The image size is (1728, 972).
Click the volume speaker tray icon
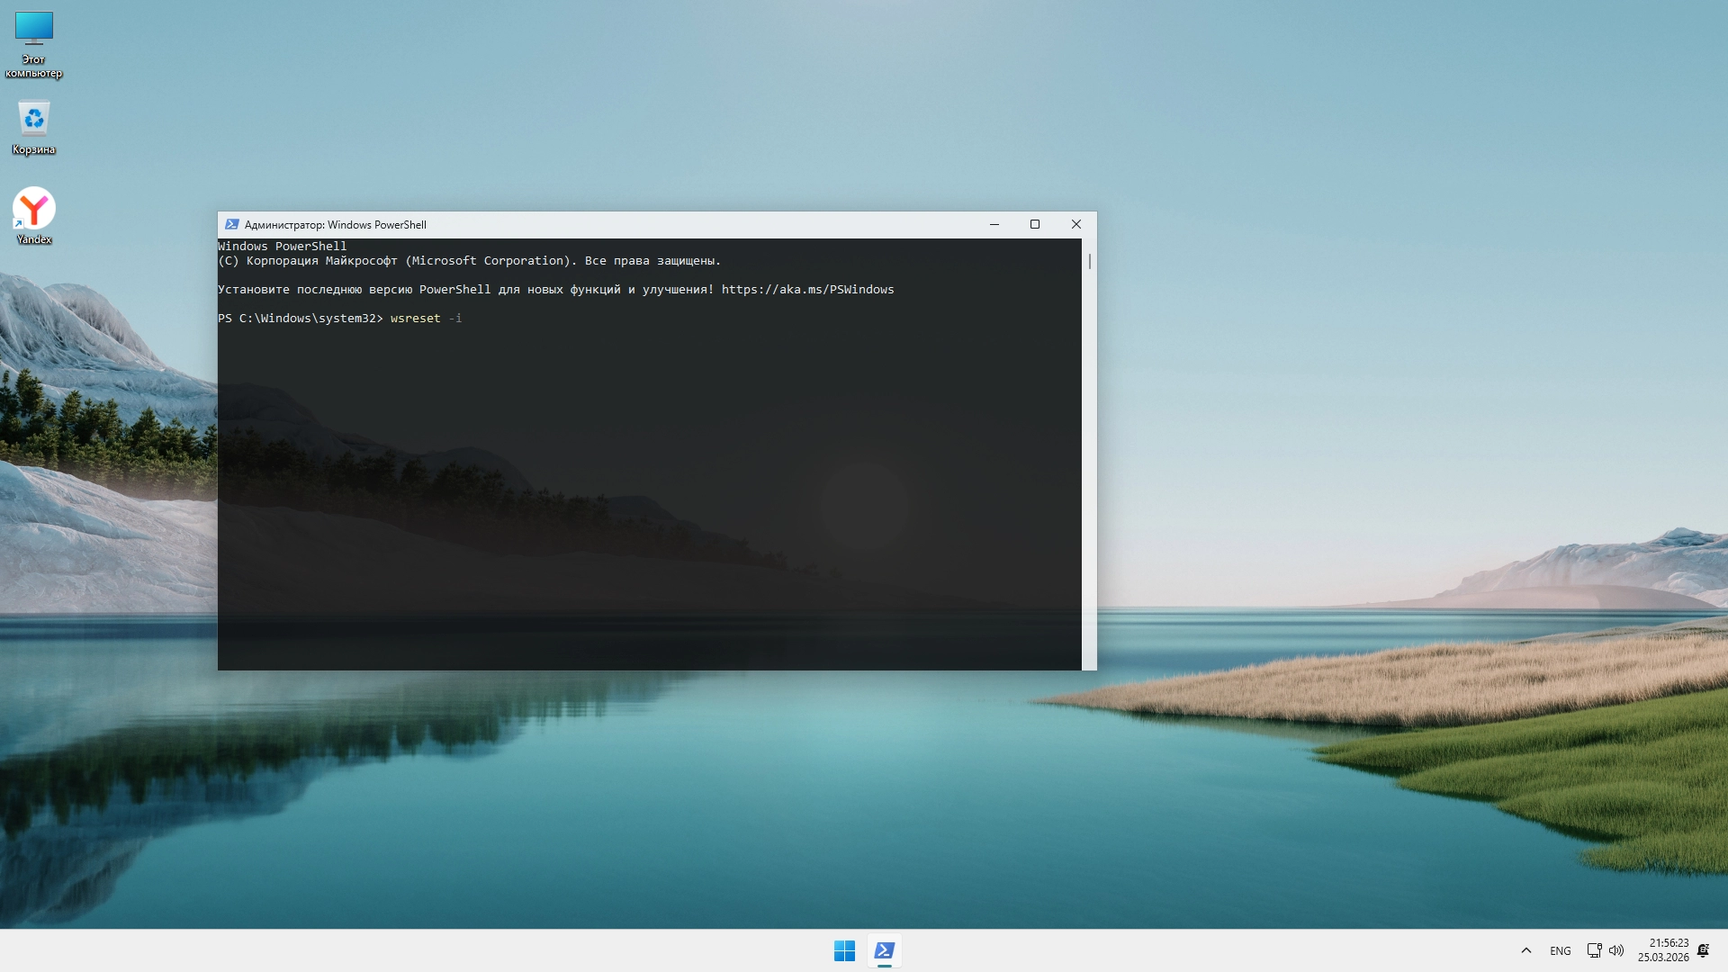click(x=1616, y=950)
